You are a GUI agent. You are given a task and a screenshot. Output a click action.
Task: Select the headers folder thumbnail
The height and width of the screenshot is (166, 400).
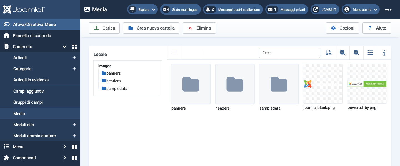point(235,84)
